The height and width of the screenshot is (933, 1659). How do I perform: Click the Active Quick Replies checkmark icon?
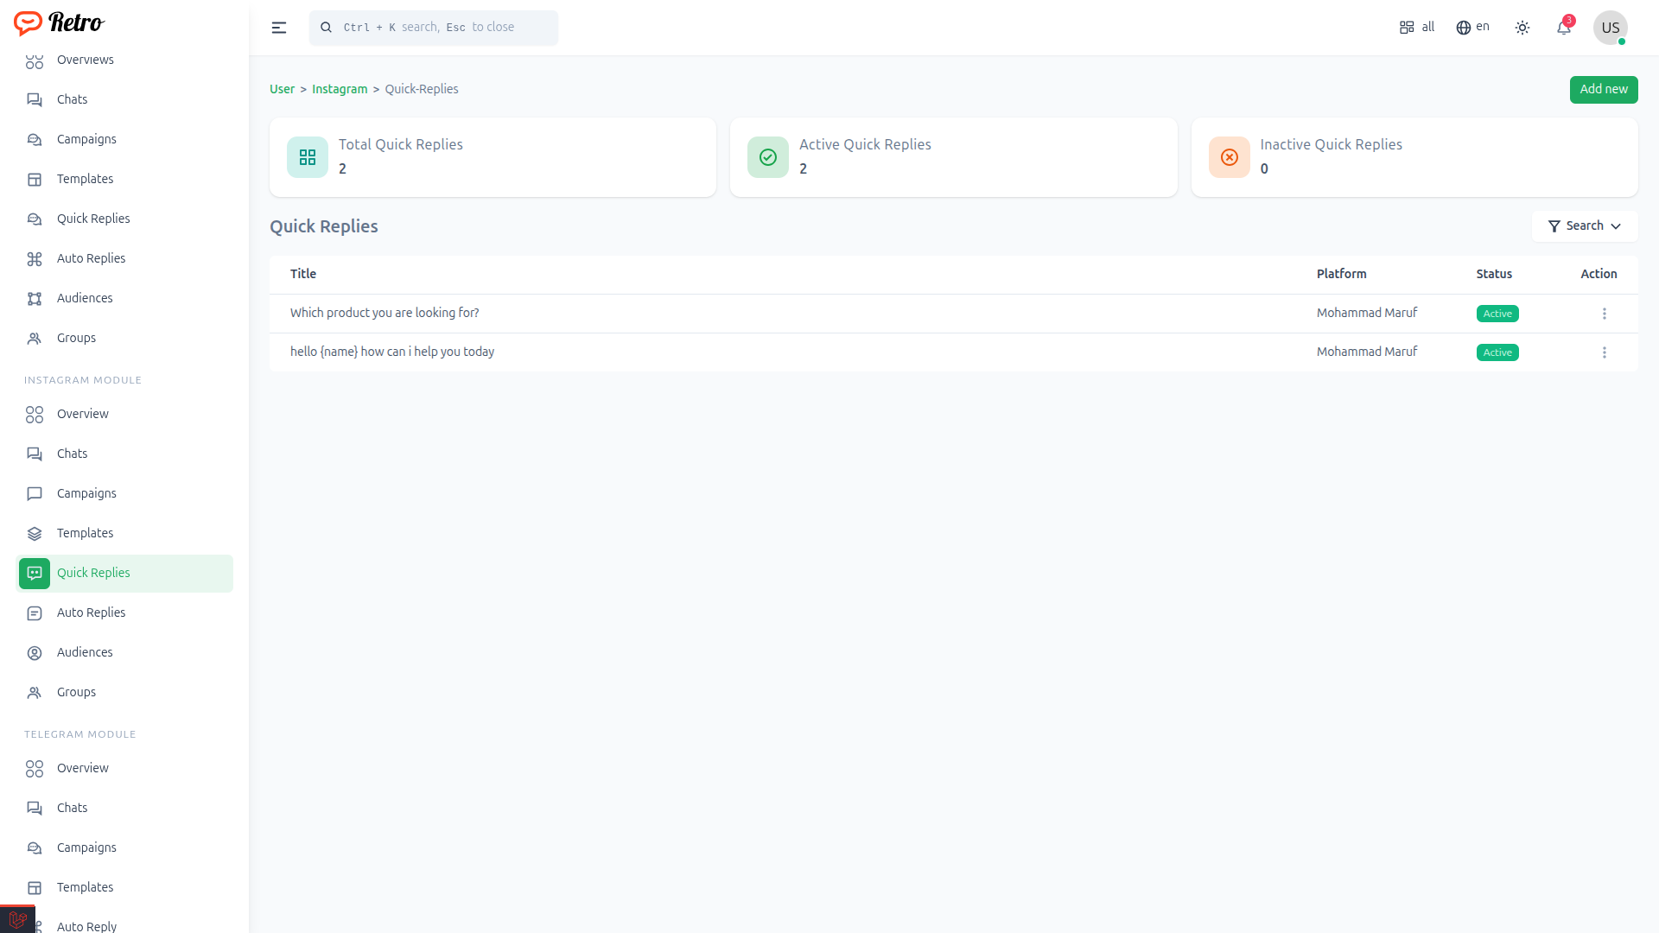(767, 157)
